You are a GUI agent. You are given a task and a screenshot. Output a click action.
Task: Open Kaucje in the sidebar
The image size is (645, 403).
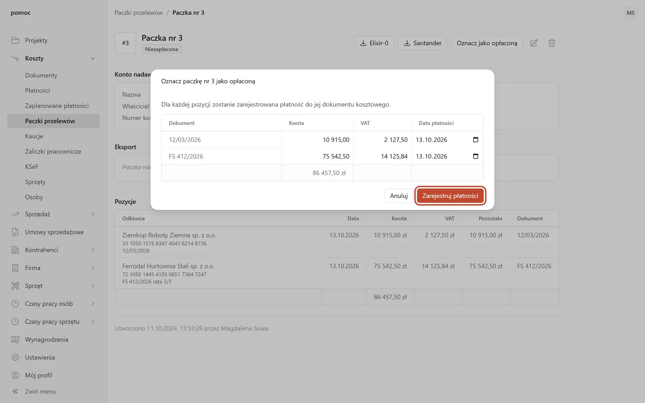point(53,136)
